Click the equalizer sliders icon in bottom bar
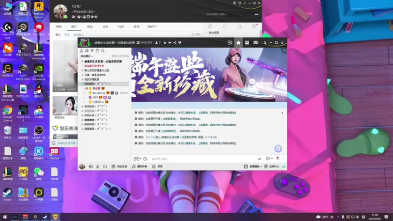 tap(105, 166)
